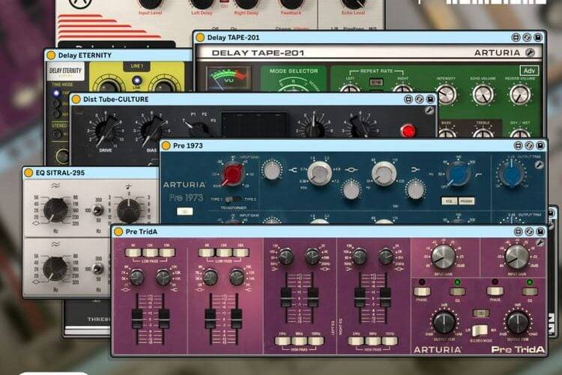The height and width of the screenshot is (375, 562).
Task: Click the P1 P2 P3 selector in Dist Tube-CULTURE
Action: click(x=196, y=128)
